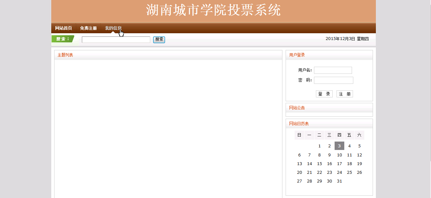
Task: Select day 1 in the calendar
Action: (319, 146)
